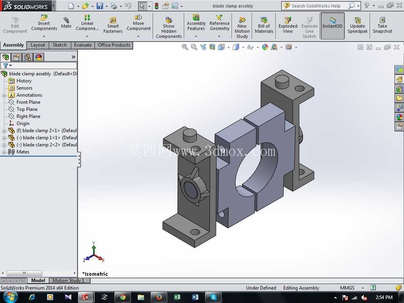Create an Exploded View
This screenshot has width=404, height=303.
tap(288, 25)
